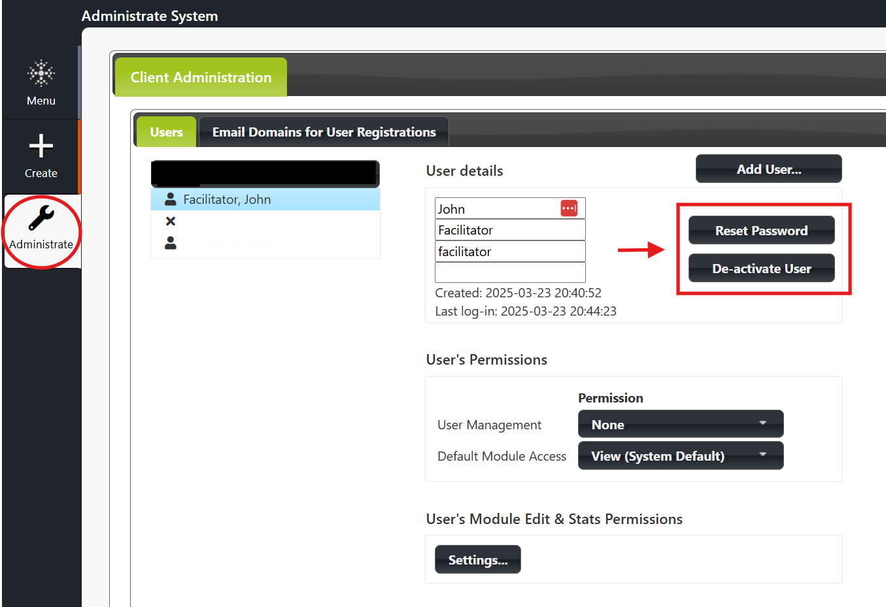Click the User Management label
This screenshot has width=886, height=607.
tap(489, 425)
